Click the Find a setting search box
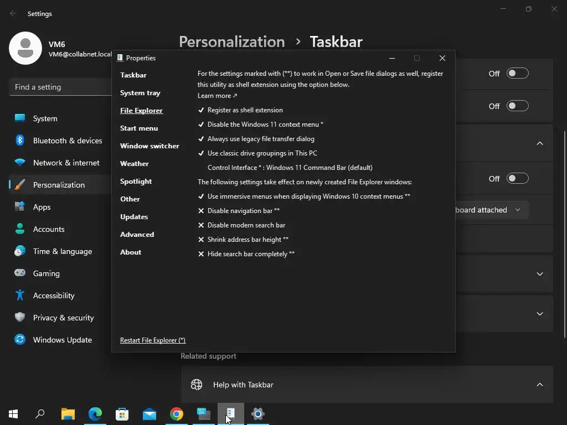 coord(60,87)
